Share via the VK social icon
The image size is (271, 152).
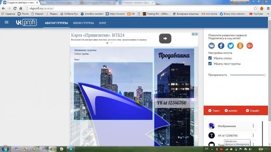(212, 46)
